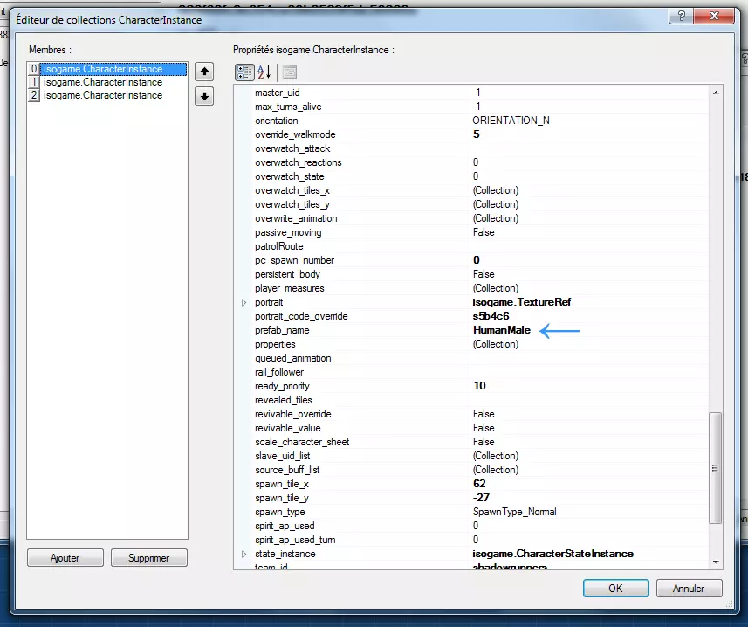This screenshot has height=627, width=748.
Task: Select the queued_animation property
Action: (293, 358)
